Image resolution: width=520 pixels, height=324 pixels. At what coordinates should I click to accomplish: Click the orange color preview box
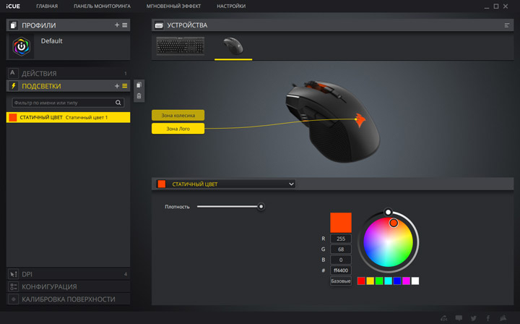click(341, 223)
